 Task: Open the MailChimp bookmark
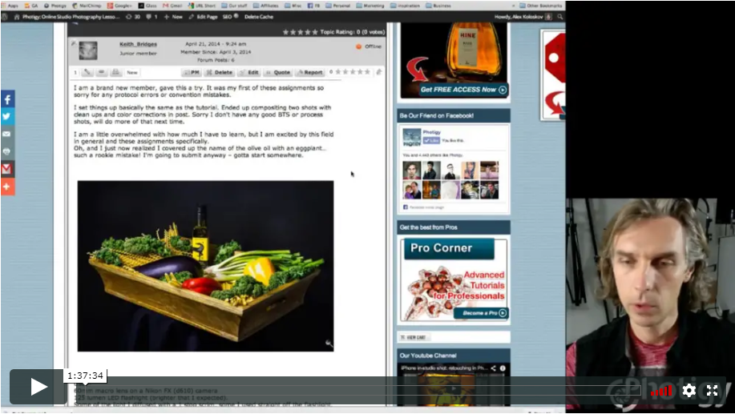[x=87, y=6]
